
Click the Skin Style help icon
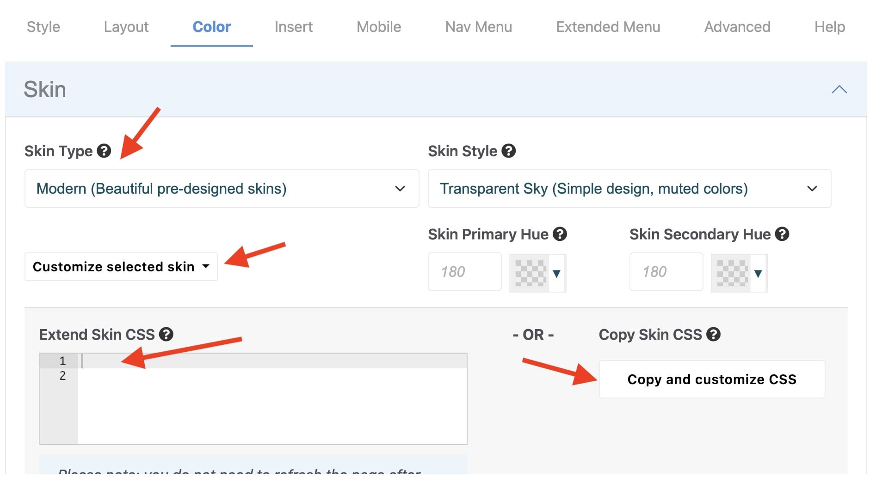pos(509,151)
